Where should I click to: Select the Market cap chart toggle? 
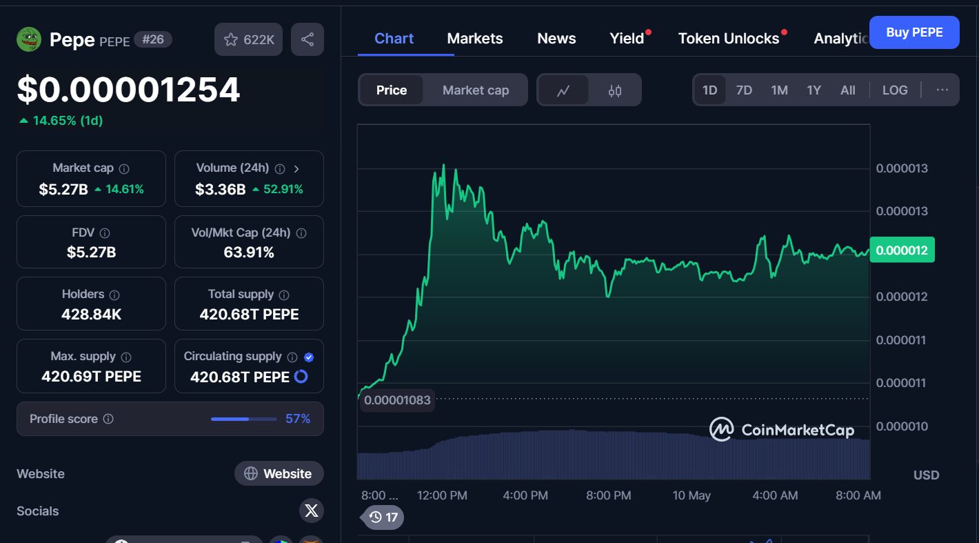pyautogui.click(x=476, y=90)
